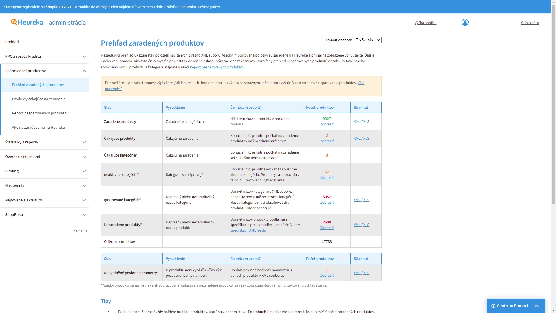
Task: Download Nevyplněné povinné parametry XML
Action: click(x=357, y=273)
